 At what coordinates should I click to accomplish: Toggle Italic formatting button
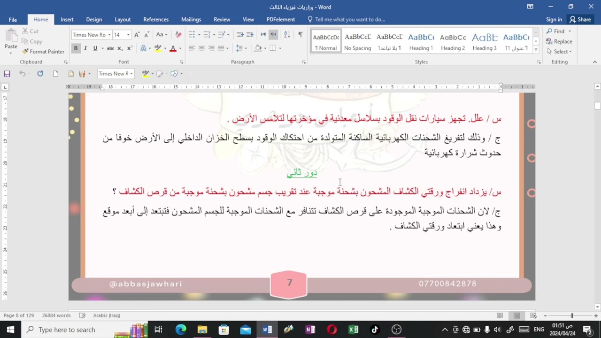[x=85, y=48]
